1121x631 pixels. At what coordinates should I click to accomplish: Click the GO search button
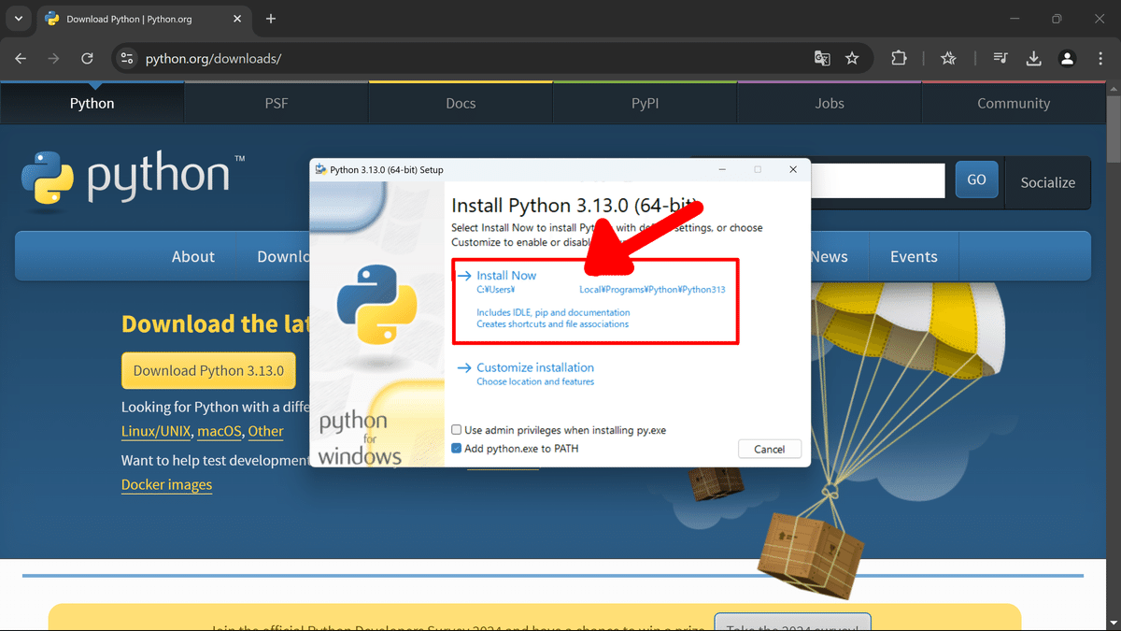(x=976, y=179)
